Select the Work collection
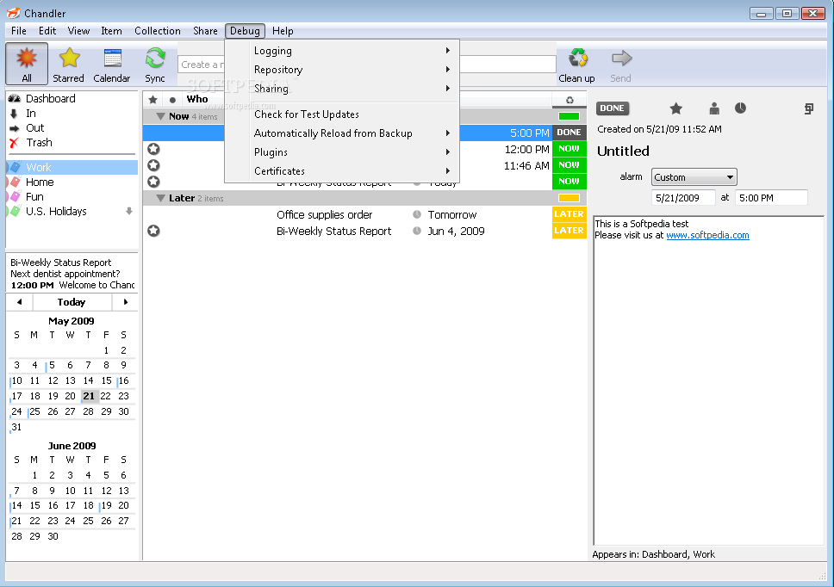The image size is (834, 587). point(72,167)
